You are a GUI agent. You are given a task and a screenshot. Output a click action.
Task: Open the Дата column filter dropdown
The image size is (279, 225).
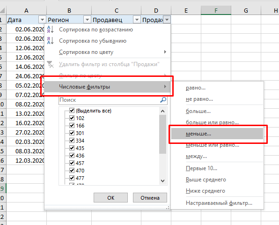42,20
